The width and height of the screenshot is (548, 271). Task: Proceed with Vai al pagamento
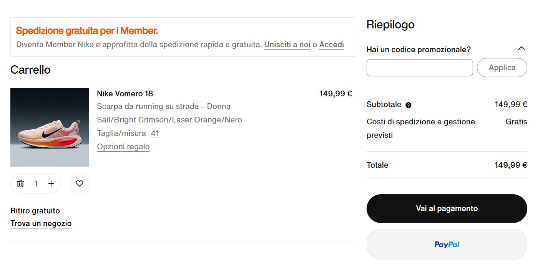pos(447,208)
